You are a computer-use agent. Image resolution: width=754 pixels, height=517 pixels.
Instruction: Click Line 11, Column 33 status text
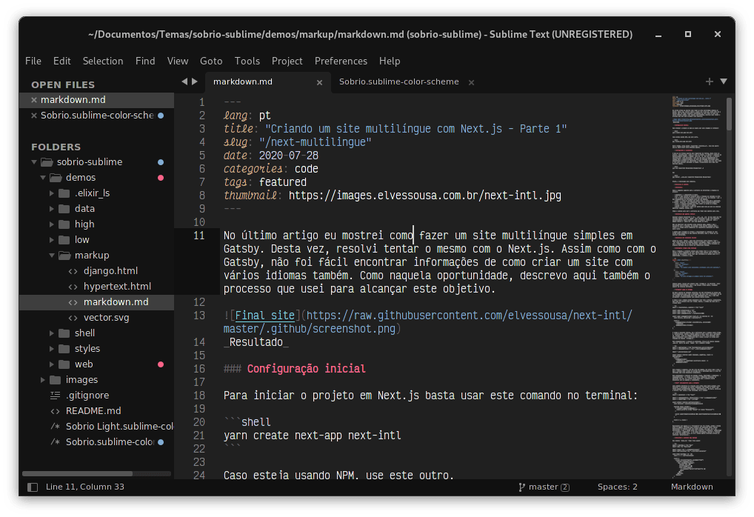tap(84, 487)
